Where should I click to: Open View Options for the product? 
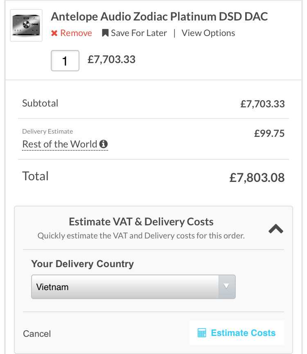point(208,33)
